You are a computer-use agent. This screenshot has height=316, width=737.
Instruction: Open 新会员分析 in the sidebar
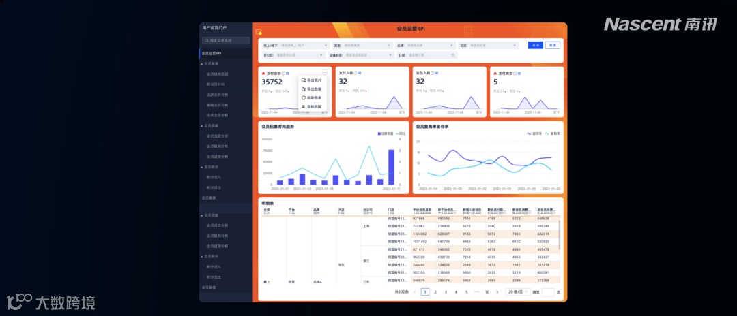pyautogui.click(x=216, y=84)
